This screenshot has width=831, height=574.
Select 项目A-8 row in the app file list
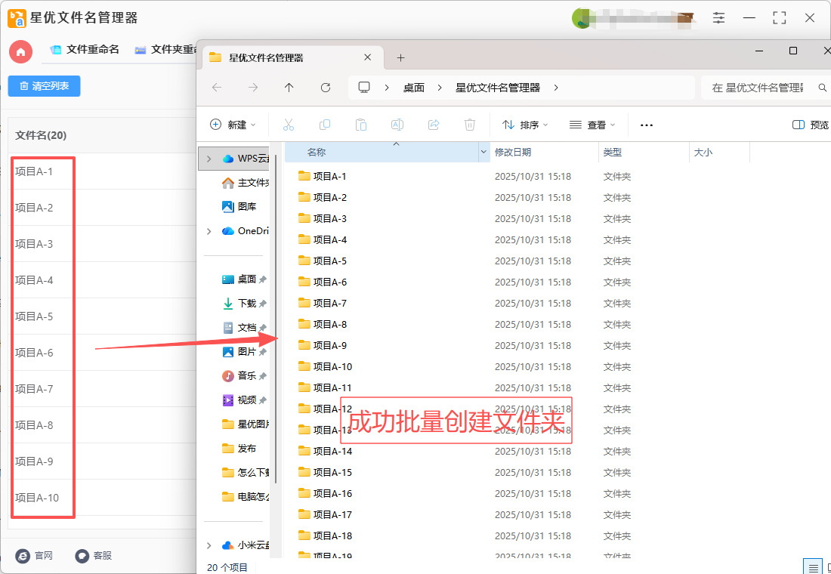coord(103,425)
